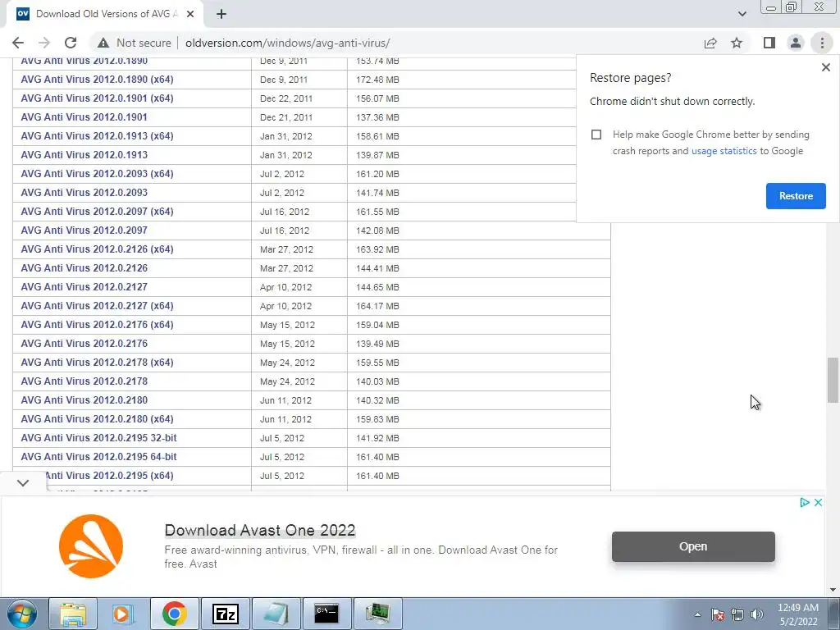840x630 pixels.
Task: Open AVG Anti Virus 2012.0.1890 (x64)
Action: pos(97,80)
